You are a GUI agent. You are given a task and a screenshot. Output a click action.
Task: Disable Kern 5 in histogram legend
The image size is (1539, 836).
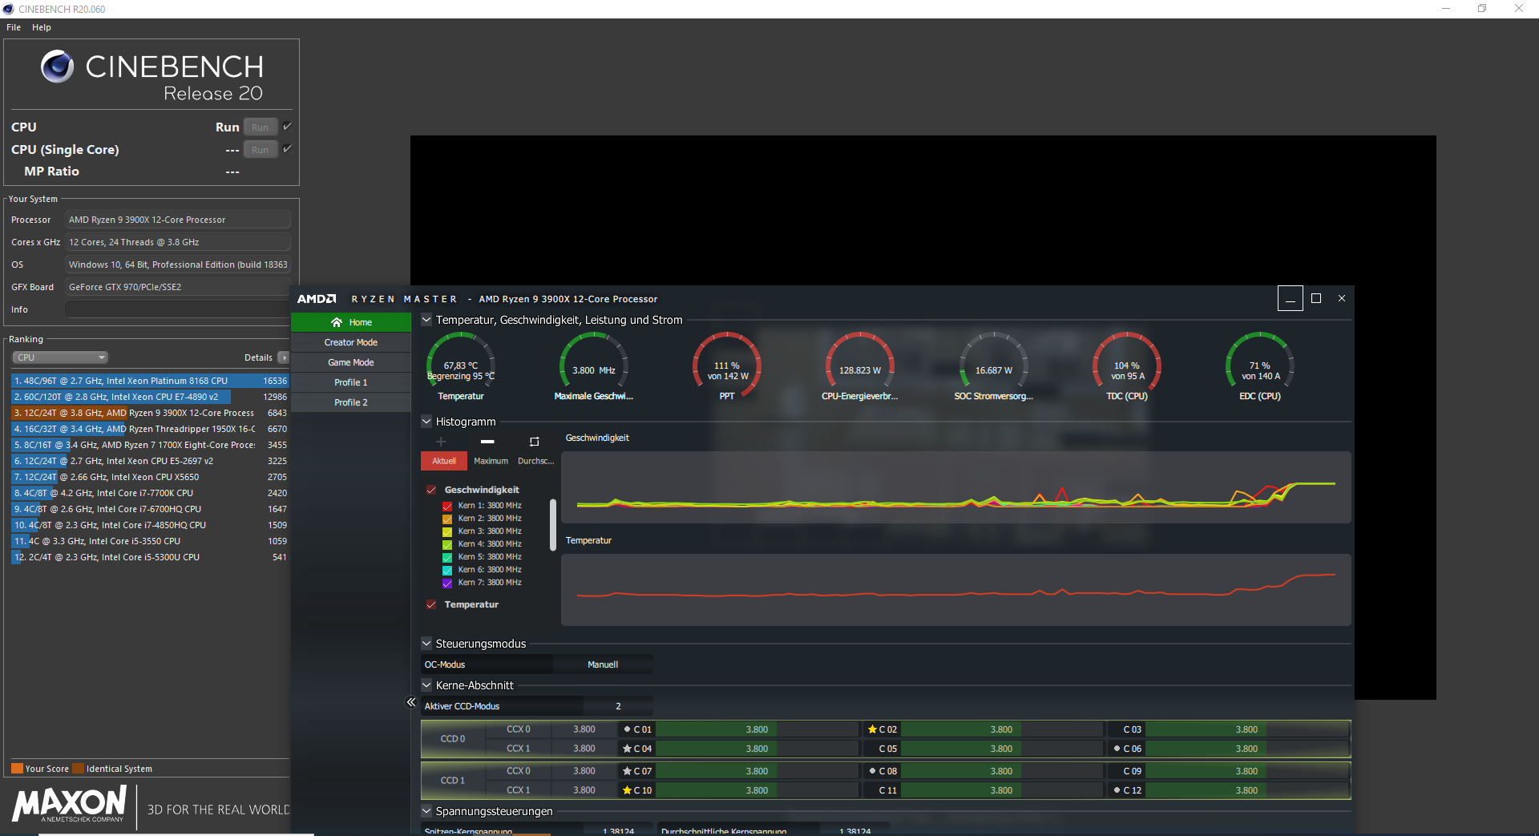tap(447, 557)
